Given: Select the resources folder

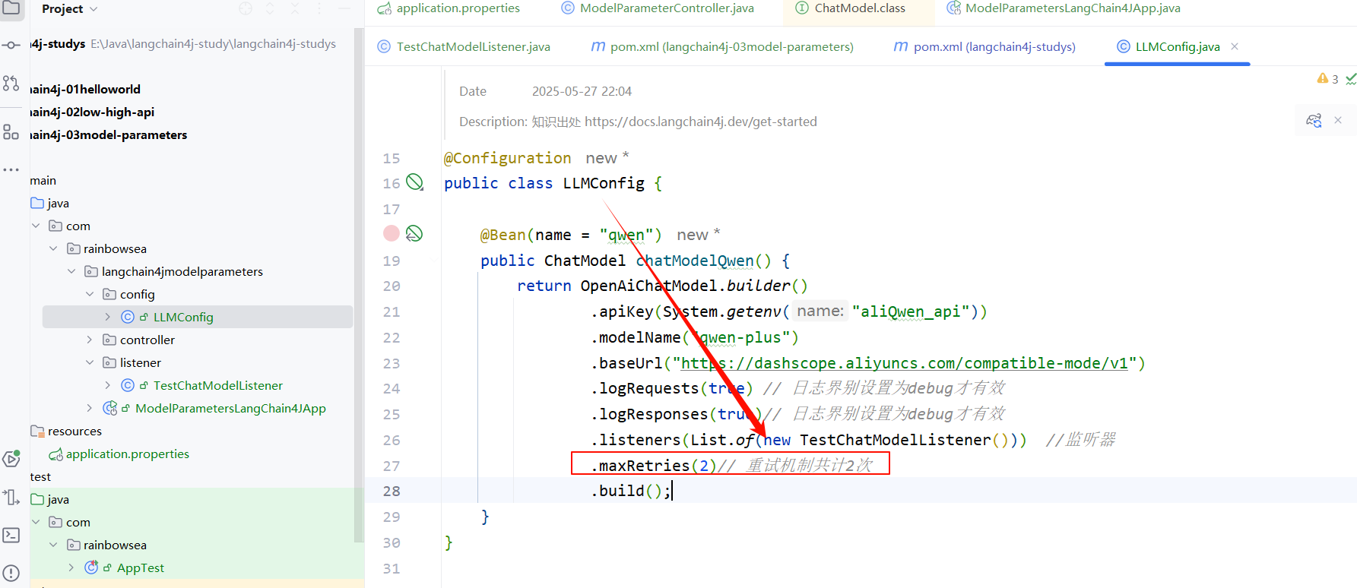Looking at the screenshot, I should coord(75,431).
